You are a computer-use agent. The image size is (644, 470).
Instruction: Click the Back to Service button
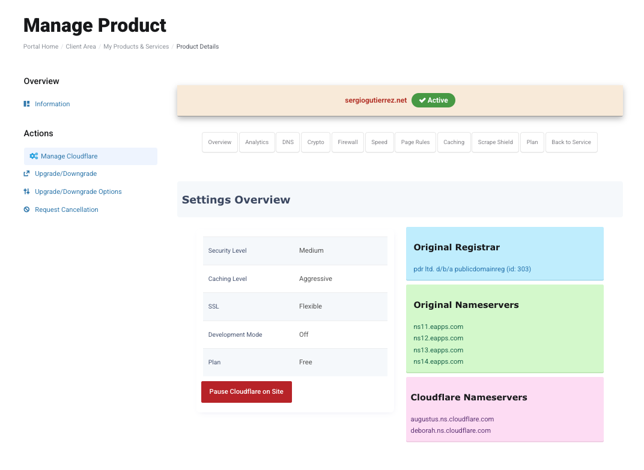coord(571,142)
